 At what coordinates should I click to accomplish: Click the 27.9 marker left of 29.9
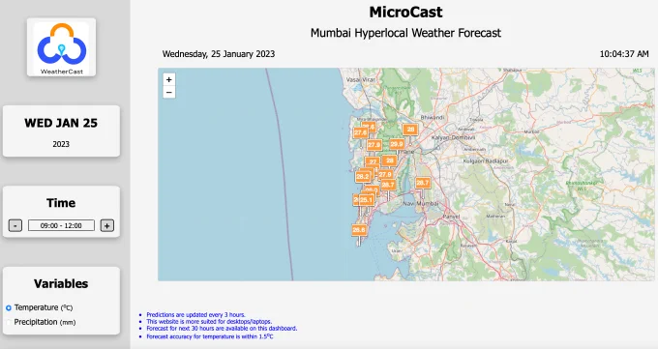(x=374, y=145)
